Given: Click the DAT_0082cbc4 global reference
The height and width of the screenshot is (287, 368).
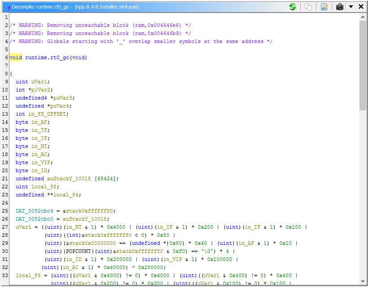Looking at the screenshot, I should pos(35,211).
